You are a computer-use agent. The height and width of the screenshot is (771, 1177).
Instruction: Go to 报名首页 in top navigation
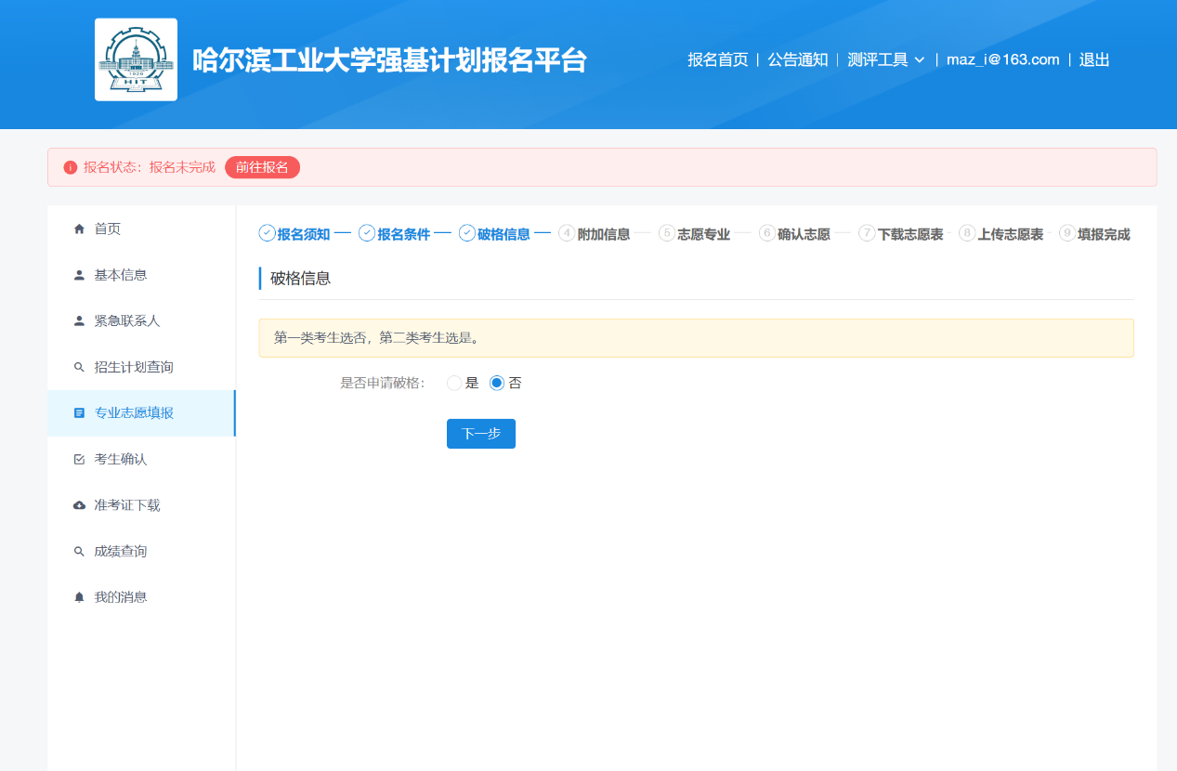(717, 59)
